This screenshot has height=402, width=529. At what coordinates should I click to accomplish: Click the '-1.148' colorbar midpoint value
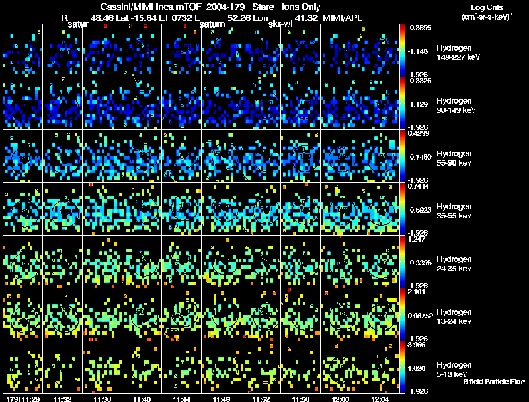(418, 51)
